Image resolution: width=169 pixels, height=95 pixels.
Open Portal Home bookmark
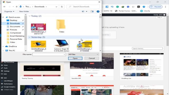[126, 11]
